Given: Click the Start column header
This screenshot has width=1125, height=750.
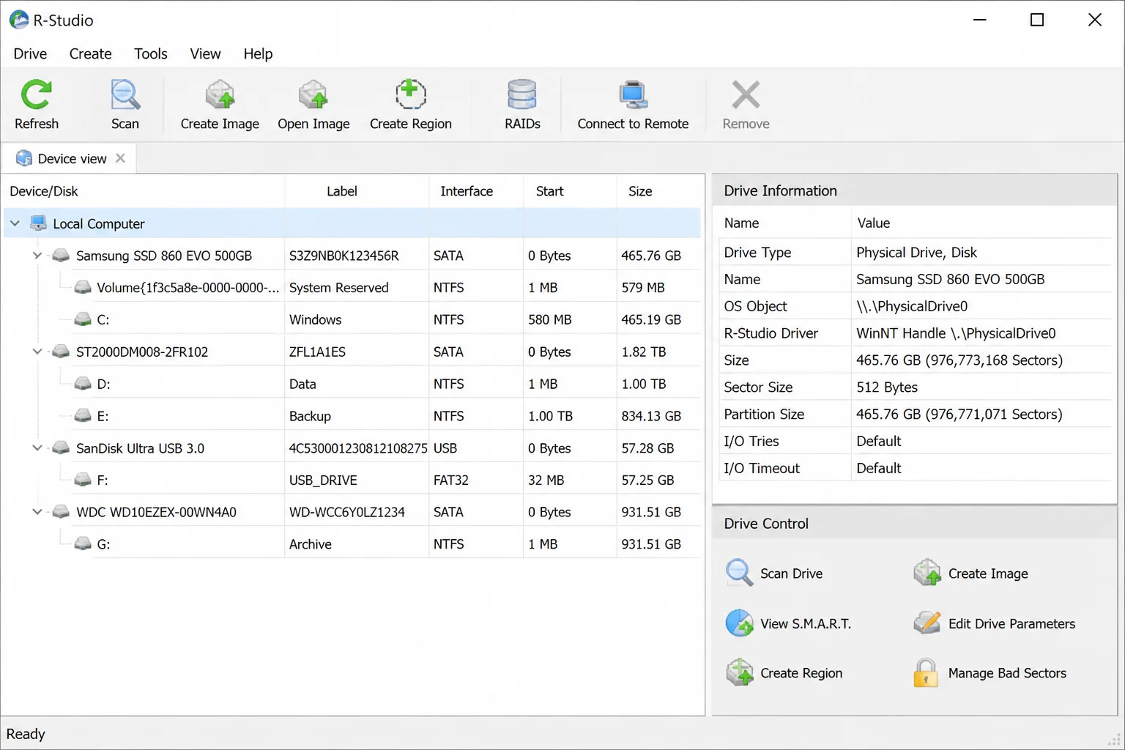Looking at the screenshot, I should (x=570, y=191).
